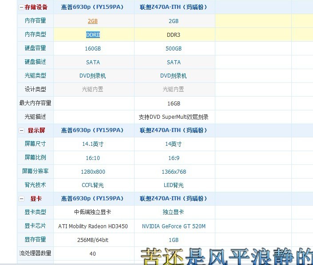Select the 160GB hard disk value
Screen dimensions: 313x265
(93, 49)
